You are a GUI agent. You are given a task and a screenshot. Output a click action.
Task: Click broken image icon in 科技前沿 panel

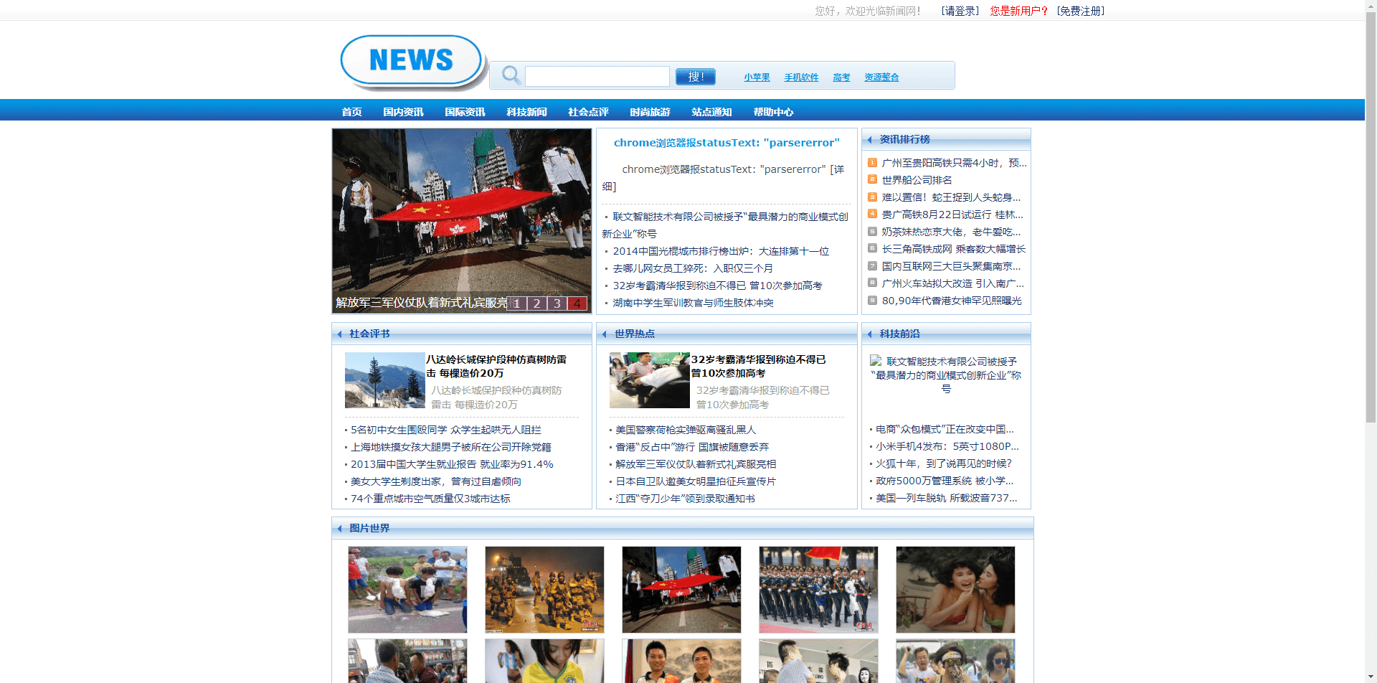[876, 361]
